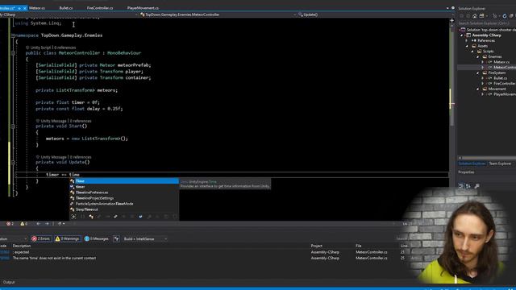This screenshot has width=516, height=290.
Task: Choose TimelinePreferences completion item
Action: [124, 193]
